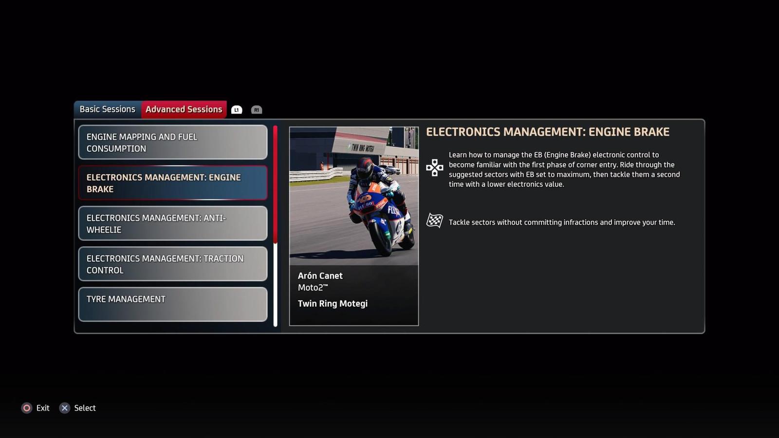Click the circle Exit button icon
The width and height of the screenshot is (779, 438).
pos(27,408)
